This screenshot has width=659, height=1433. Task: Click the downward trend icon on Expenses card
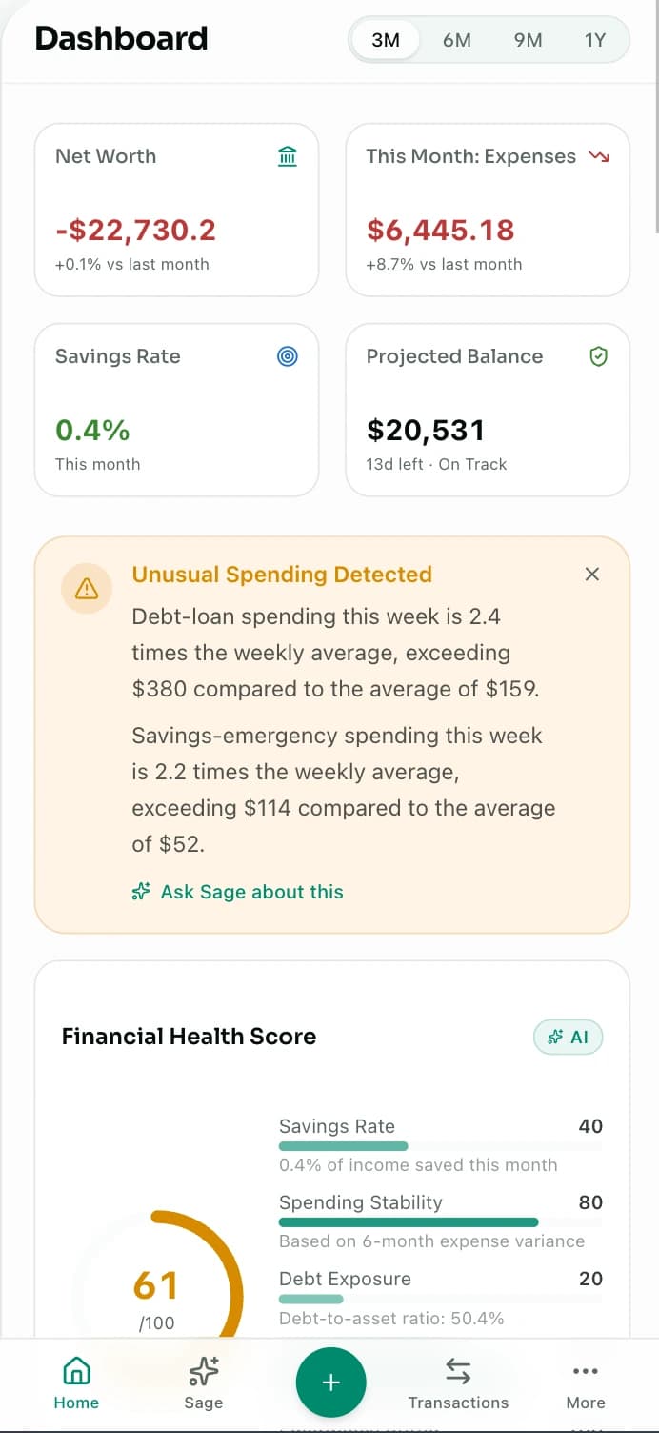[x=598, y=156]
